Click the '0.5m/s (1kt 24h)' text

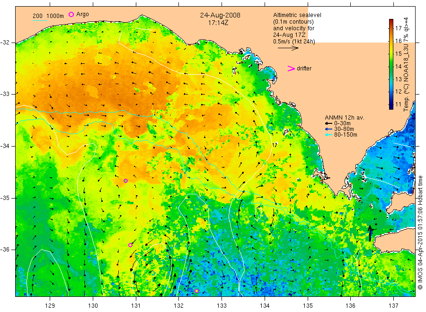(x=294, y=42)
